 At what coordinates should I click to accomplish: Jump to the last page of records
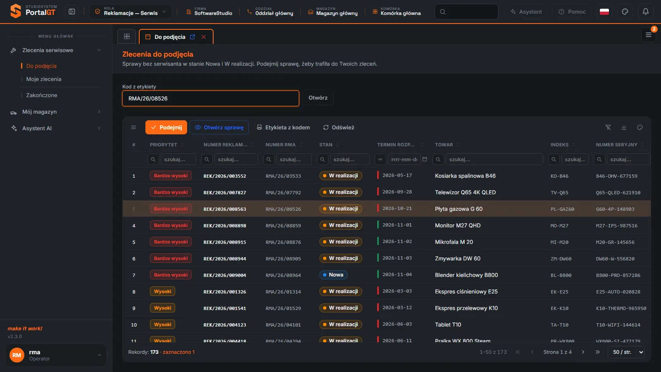click(597, 352)
